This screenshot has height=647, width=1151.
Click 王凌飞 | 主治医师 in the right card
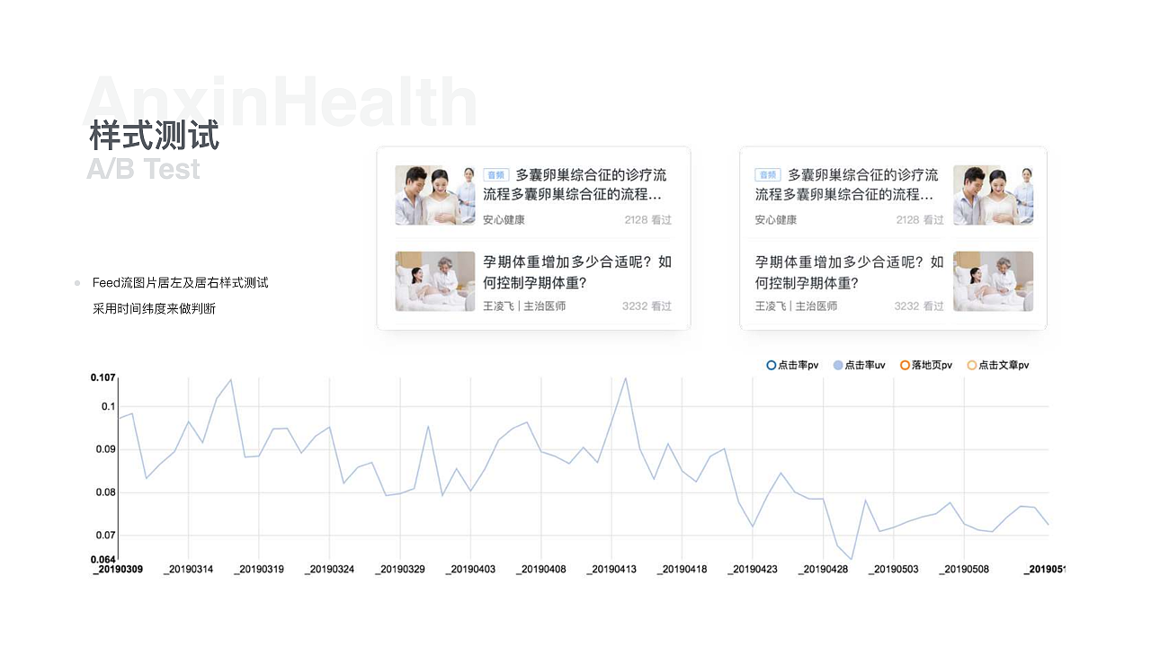pyautogui.click(x=797, y=306)
